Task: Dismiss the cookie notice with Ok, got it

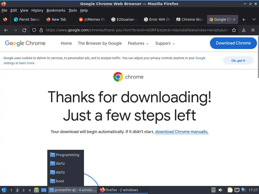Action: point(238,61)
